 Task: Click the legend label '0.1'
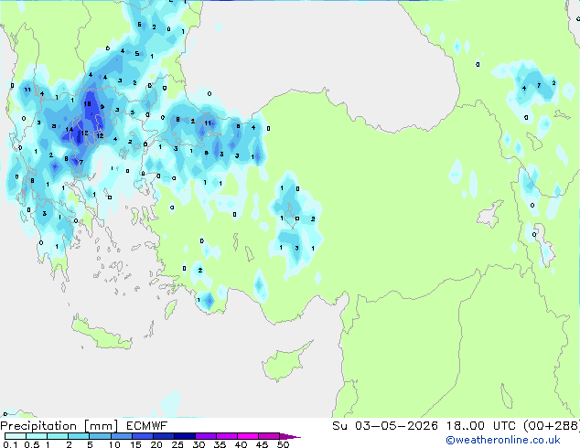(x=10, y=444)
